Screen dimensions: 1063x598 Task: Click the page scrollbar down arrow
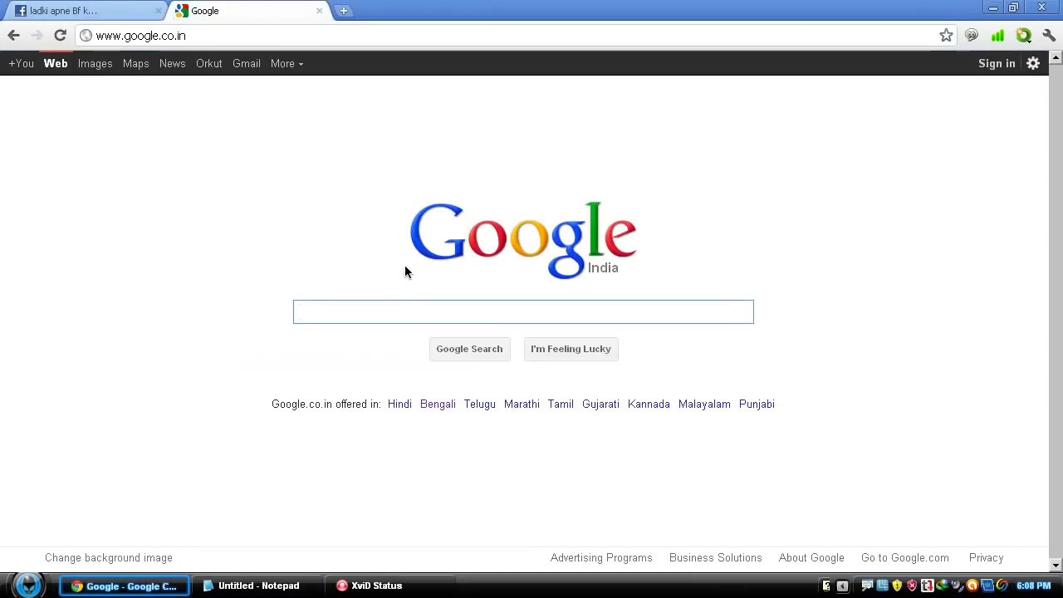tap(1056, 566)
